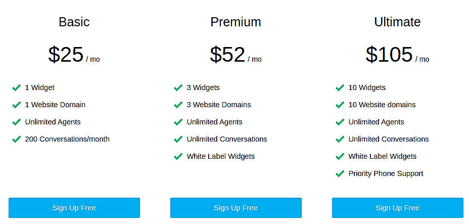Viewport: 469px width, 224px height.
Task: Click checkmark next to Priority Phone Support
Action: [x=340, y=173]
